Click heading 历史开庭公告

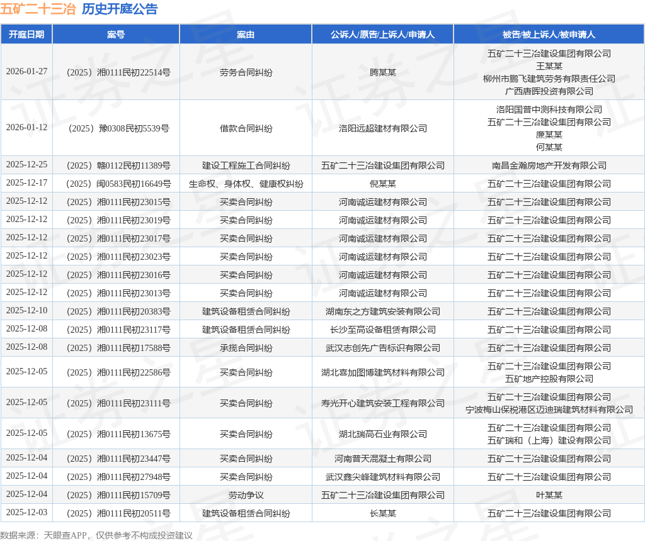point(120,9)
